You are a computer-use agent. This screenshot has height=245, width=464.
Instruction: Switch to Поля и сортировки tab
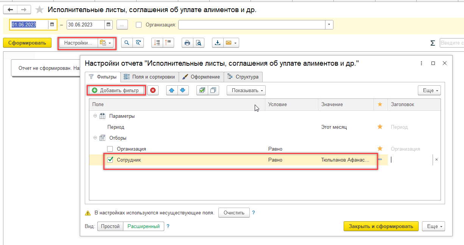pos(149,77)
